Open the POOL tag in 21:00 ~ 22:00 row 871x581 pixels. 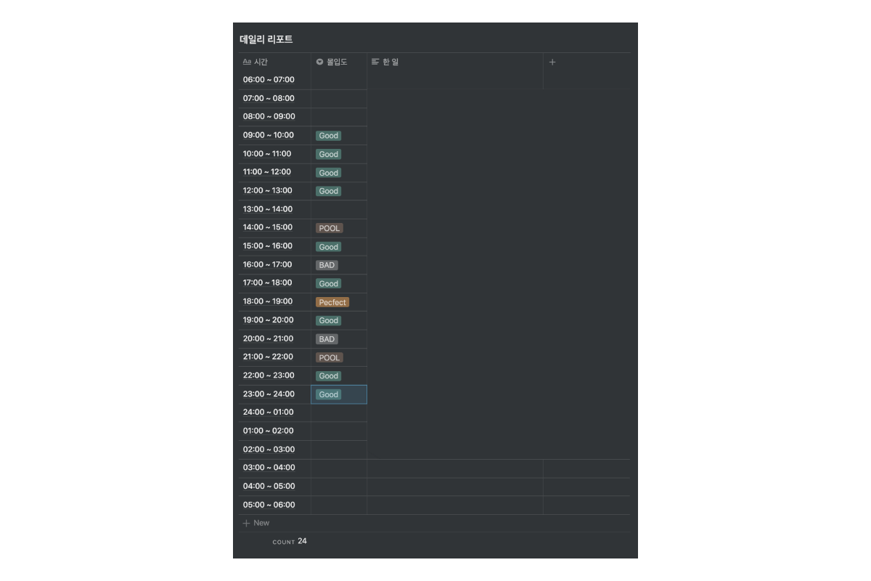click(x=329, y=357)
